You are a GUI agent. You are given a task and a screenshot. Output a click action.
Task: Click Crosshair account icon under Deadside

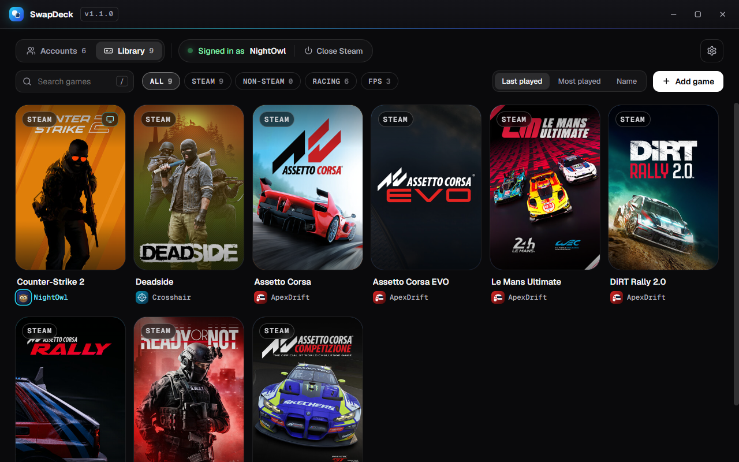tap(142, 297)
